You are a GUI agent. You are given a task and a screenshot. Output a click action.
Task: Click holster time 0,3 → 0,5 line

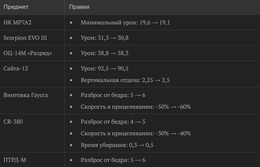coord(117,145)
